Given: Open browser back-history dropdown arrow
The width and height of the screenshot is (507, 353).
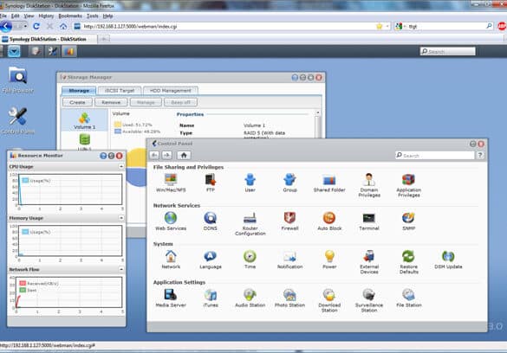Looking at the screenshot, I should (25, 26).
